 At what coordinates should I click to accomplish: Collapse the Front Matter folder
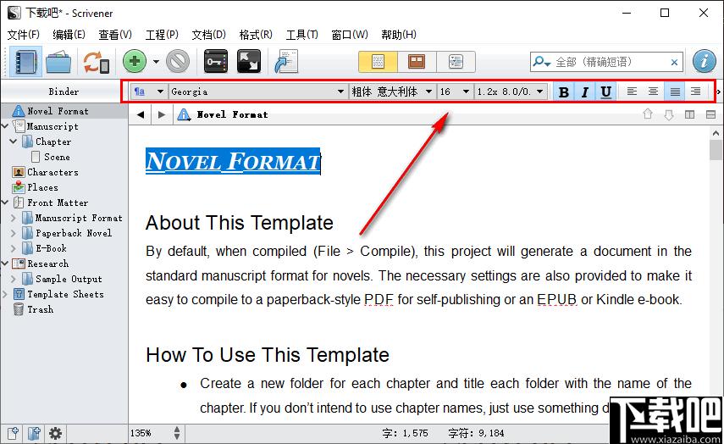coord(5,203)
